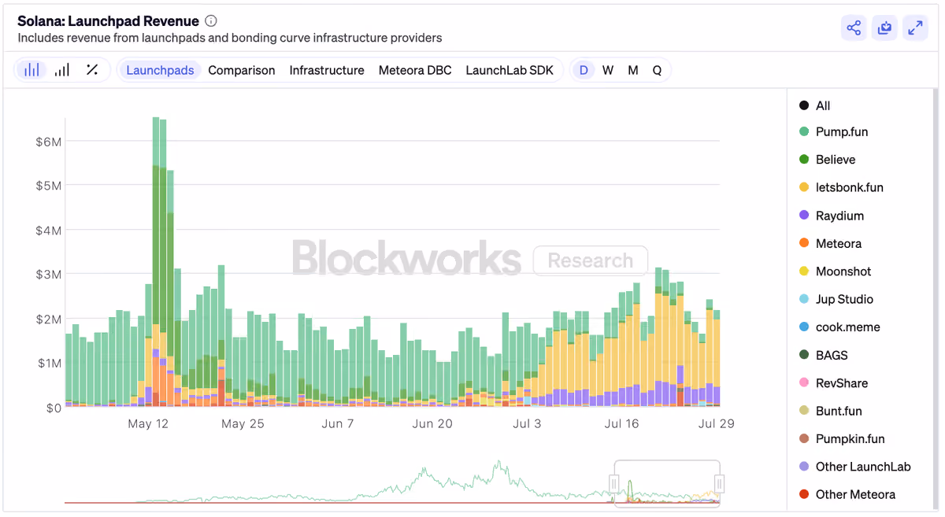The width and height of the screenshot is (945, 517).
Task: Toggle Other LaunchLab series in legend
Action: (x=854, y=467)
